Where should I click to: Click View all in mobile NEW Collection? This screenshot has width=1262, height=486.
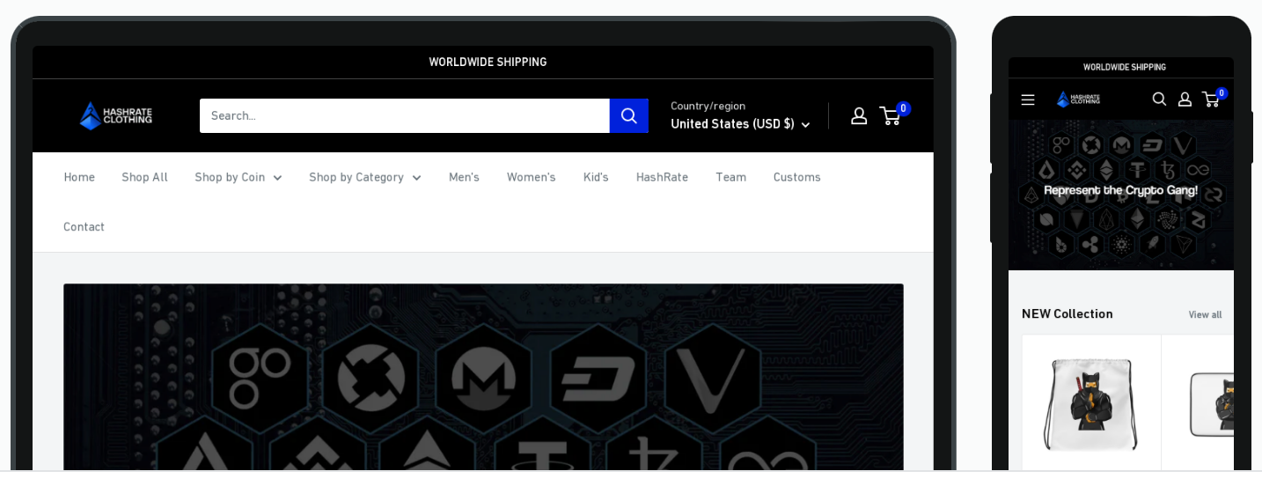pos(1205,314)
